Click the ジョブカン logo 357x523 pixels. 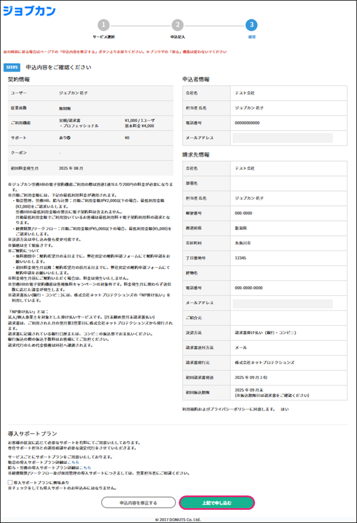coord(29,10)
